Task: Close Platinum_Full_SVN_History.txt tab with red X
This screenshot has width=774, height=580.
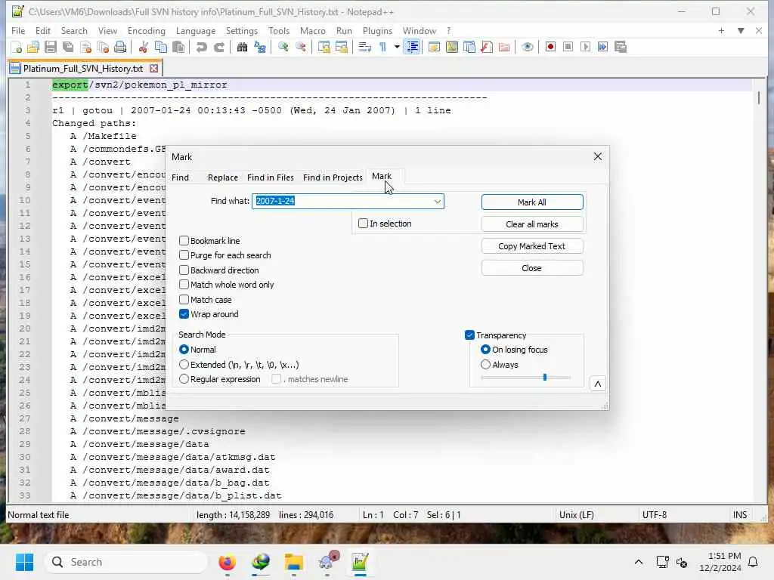Action: click(154, 68)
